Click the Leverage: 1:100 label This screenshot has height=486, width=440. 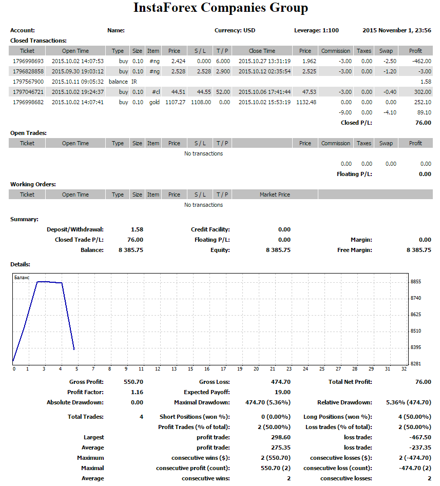click(316, 30)
